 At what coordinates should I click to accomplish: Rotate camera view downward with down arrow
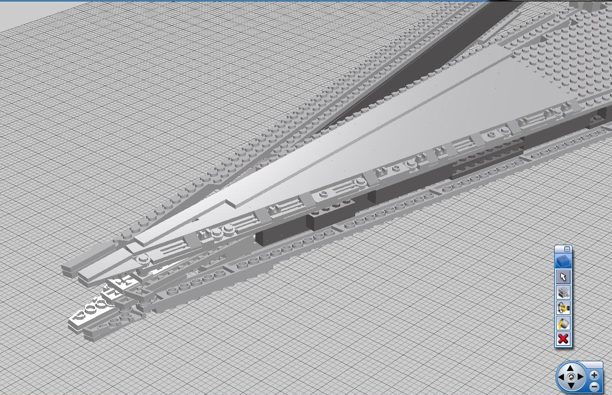(x=571, y=386)
